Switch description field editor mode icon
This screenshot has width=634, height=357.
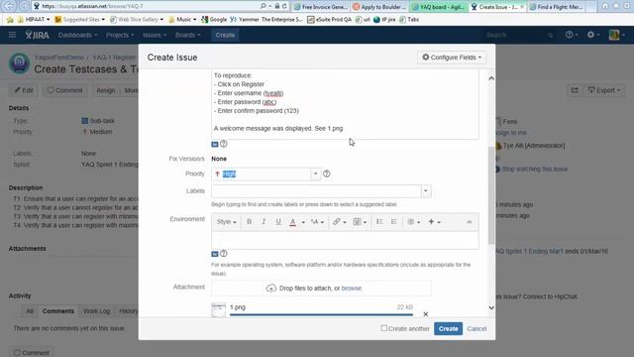(215, 144)
